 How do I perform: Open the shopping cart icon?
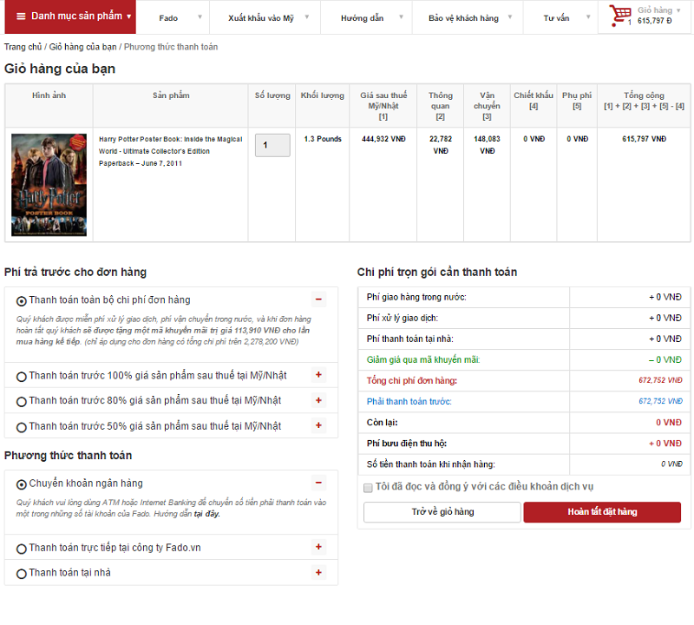click(620, 15)
